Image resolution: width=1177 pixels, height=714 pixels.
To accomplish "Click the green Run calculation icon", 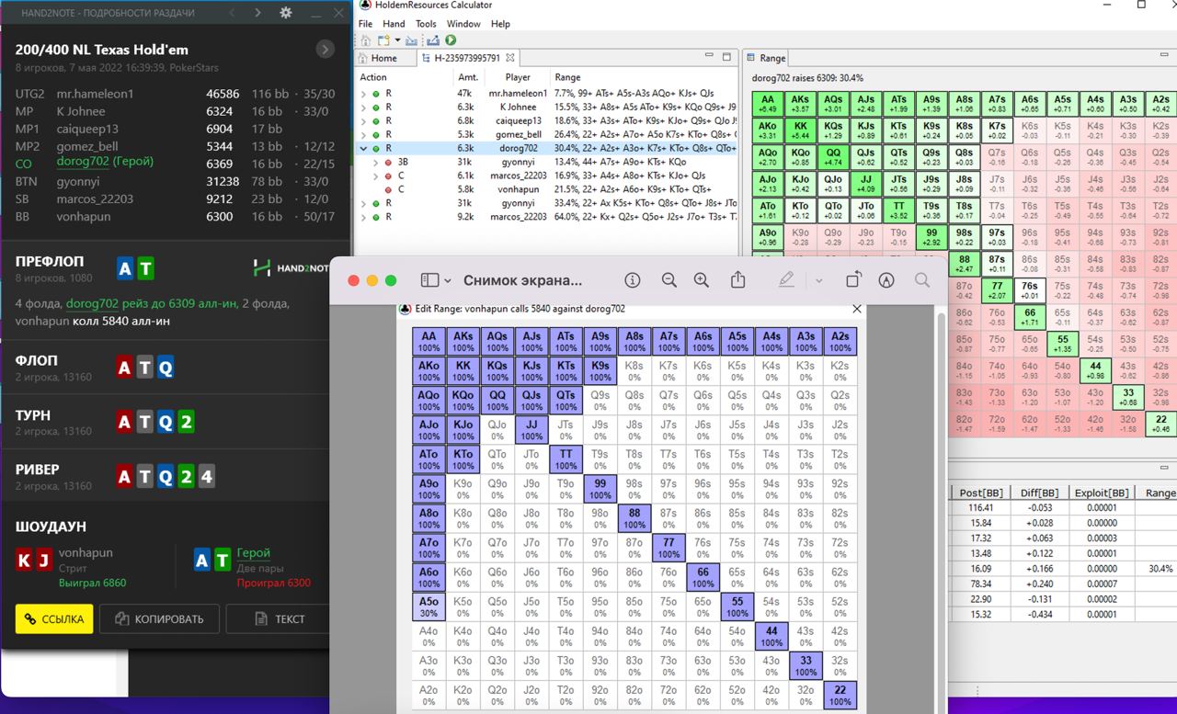I will pos(451,40).
